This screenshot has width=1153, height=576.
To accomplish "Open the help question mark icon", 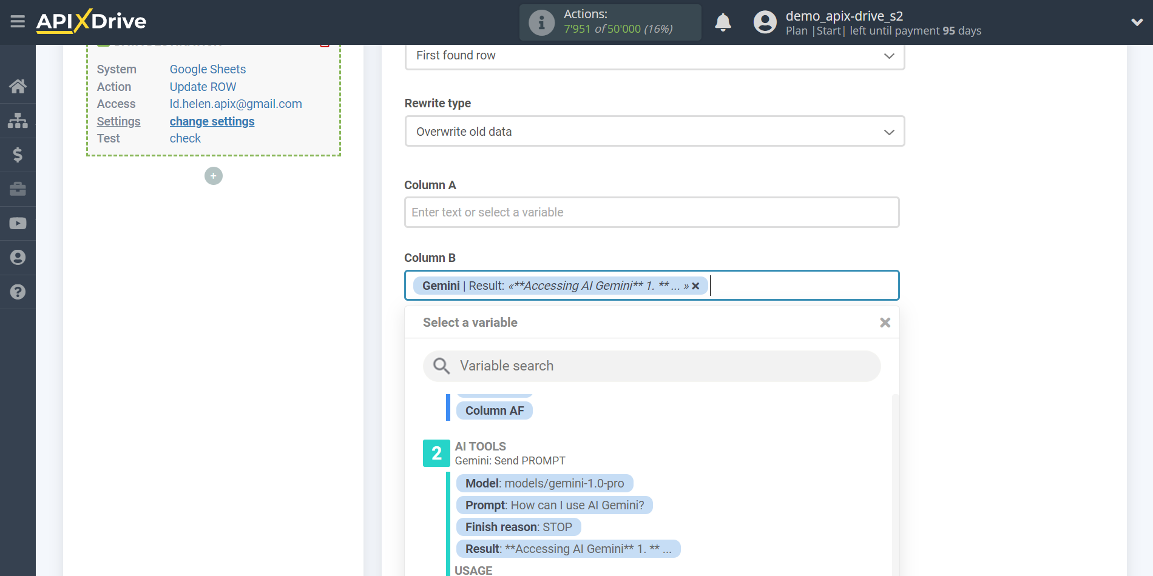I will click(18, 292).
